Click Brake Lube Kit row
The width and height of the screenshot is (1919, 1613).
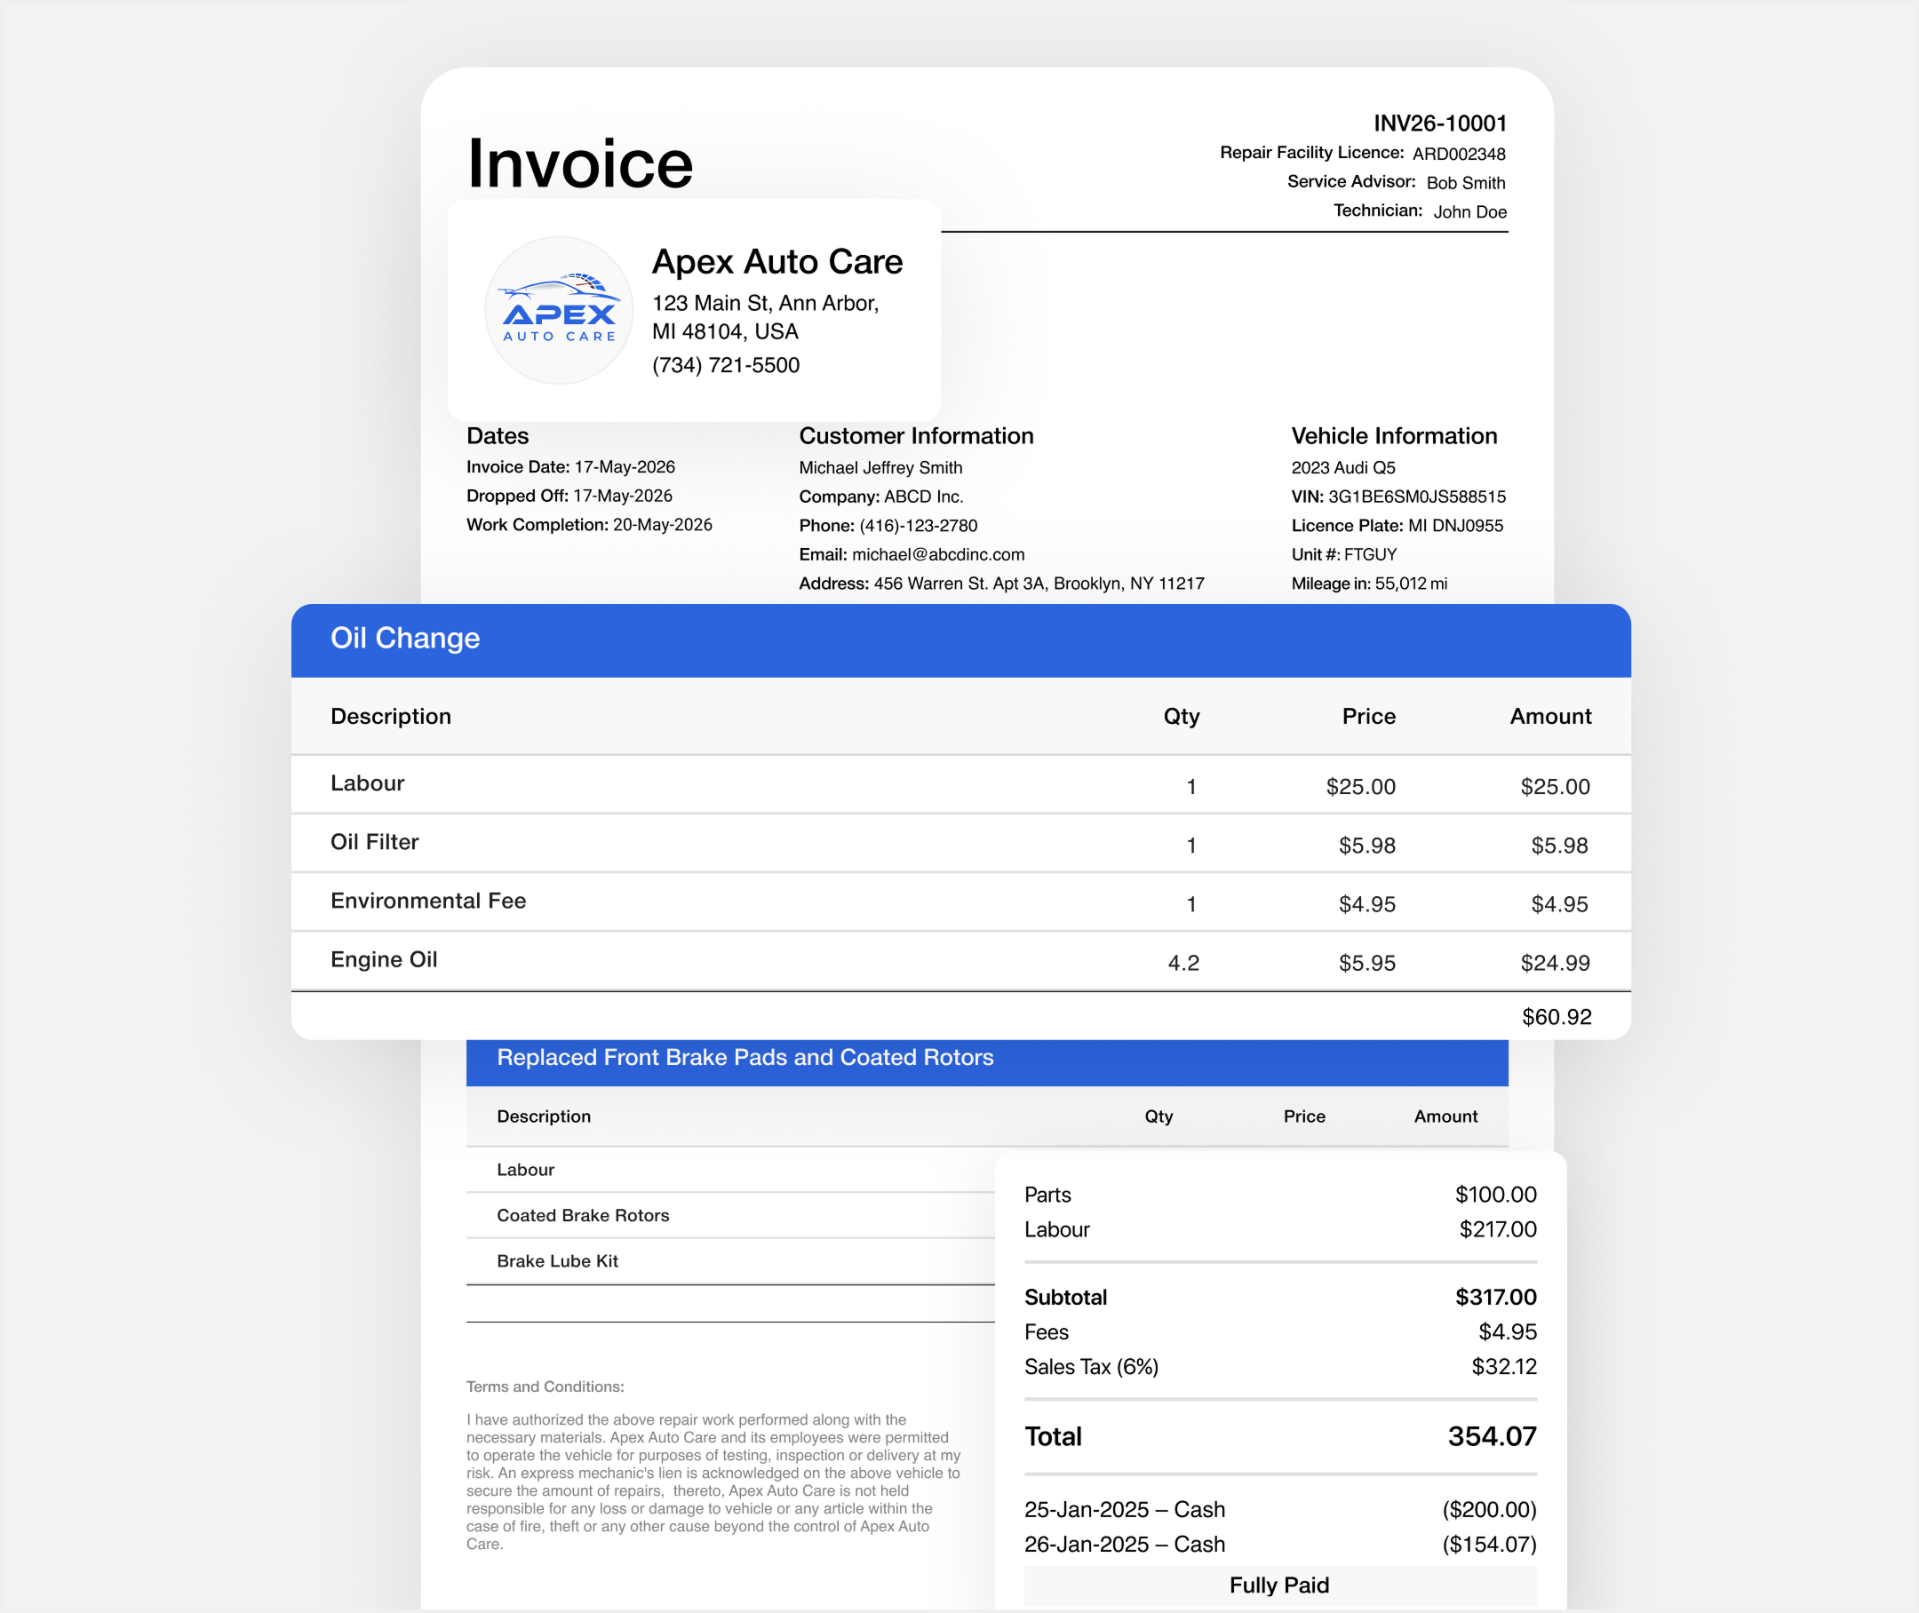click(730, 1262)
